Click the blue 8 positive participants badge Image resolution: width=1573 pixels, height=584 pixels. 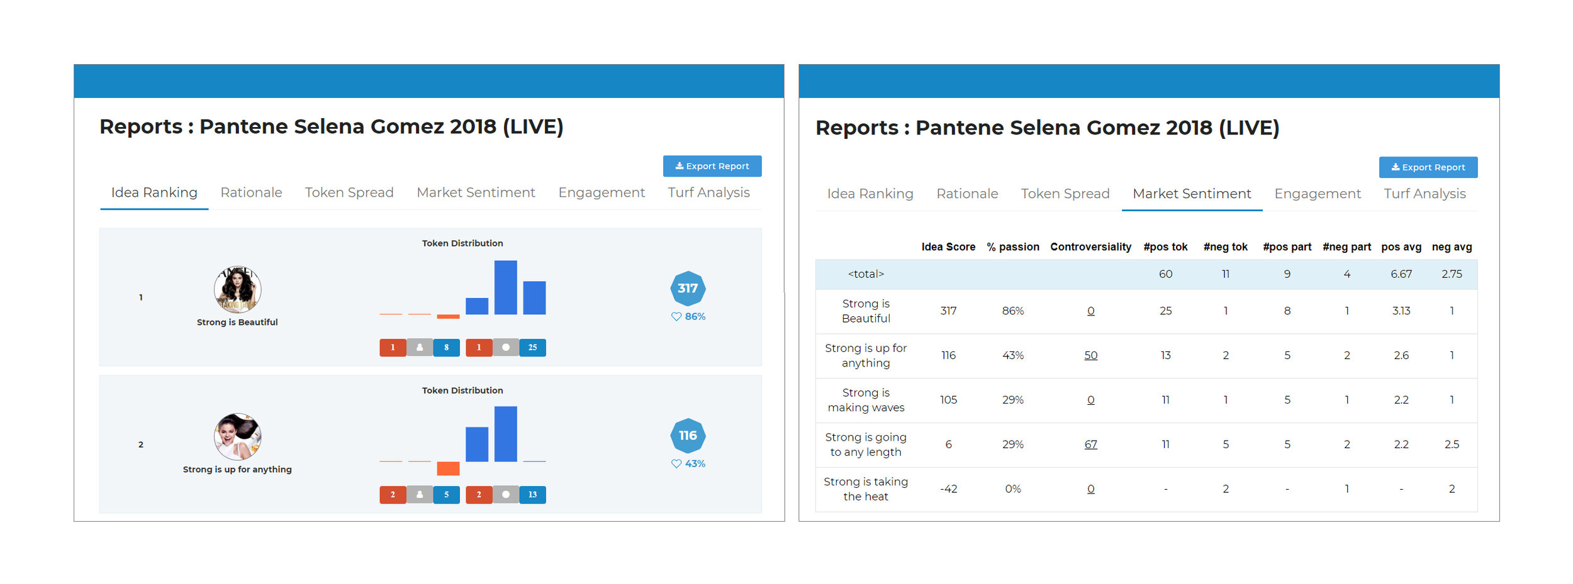point(447,348)
